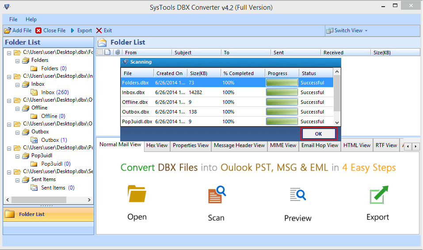Collapse the C:\Users\user\Desktop\dbx\Fo tree node
This screenshot has height=250, width=423.
pos(9,53)
